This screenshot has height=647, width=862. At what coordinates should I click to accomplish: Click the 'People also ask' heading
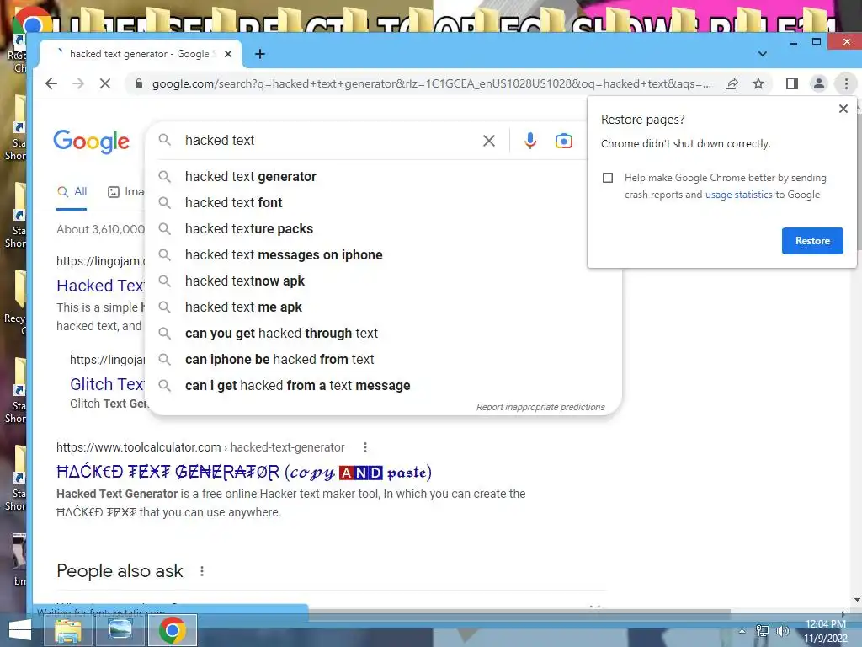pyautogui.click(x=120, y=571)
